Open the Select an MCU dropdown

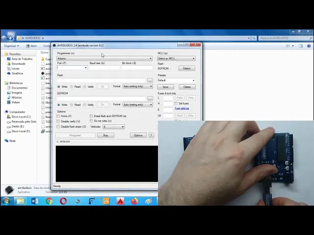(x=176, y=59)
